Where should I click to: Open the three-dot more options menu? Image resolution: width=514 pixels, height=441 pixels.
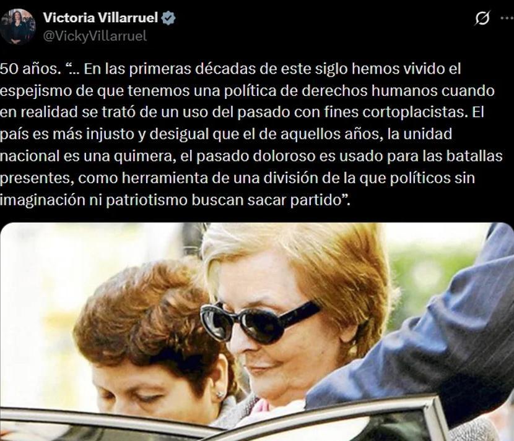point(507,19)
